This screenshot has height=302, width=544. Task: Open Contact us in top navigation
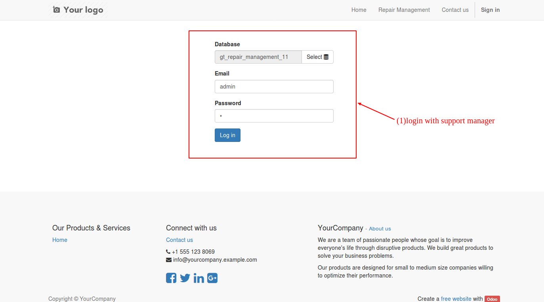click(x=455, y=10)
